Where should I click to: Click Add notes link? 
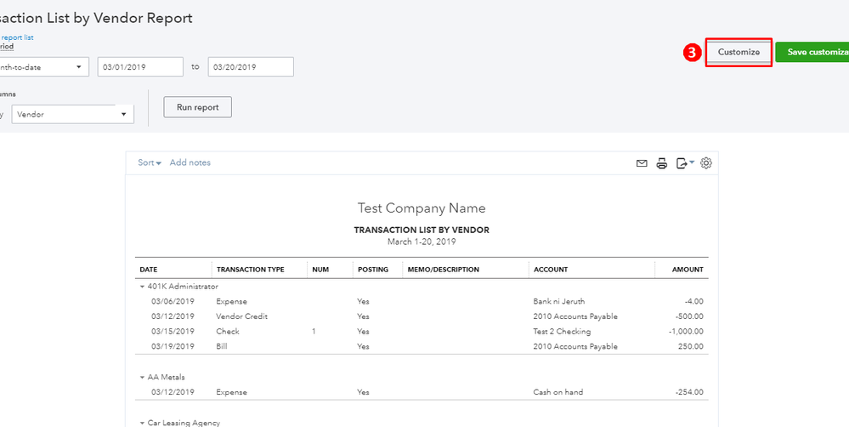(x=190, y=162)
